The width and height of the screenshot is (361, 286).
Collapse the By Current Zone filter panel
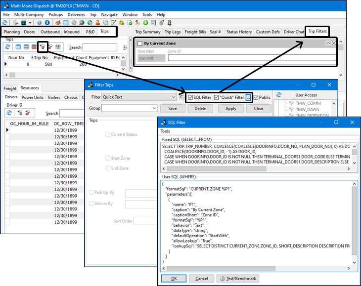[x=327, y=43]
